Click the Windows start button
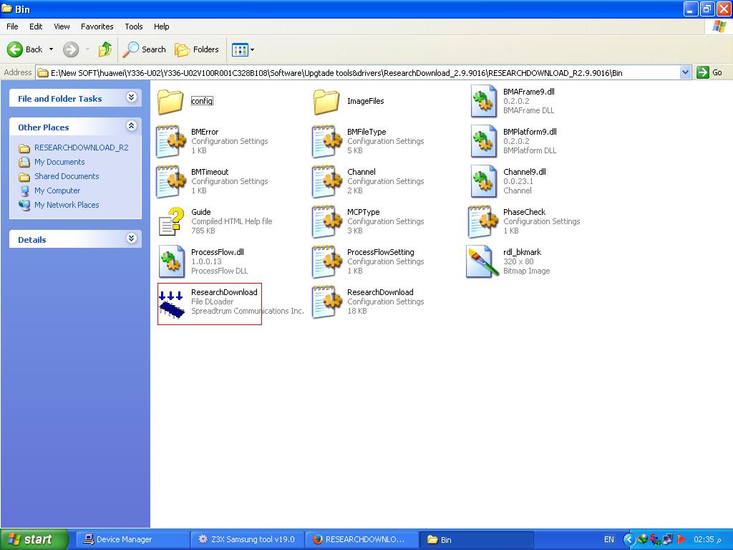 (x=34, y=539)
